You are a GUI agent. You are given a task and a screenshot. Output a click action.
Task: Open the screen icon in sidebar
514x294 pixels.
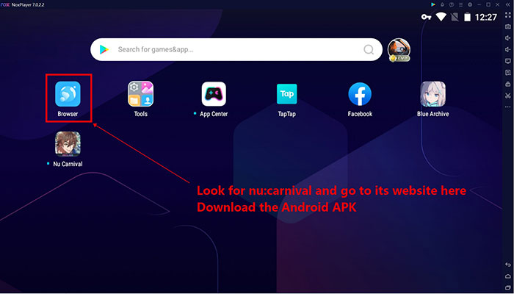(x=508, y=61)
